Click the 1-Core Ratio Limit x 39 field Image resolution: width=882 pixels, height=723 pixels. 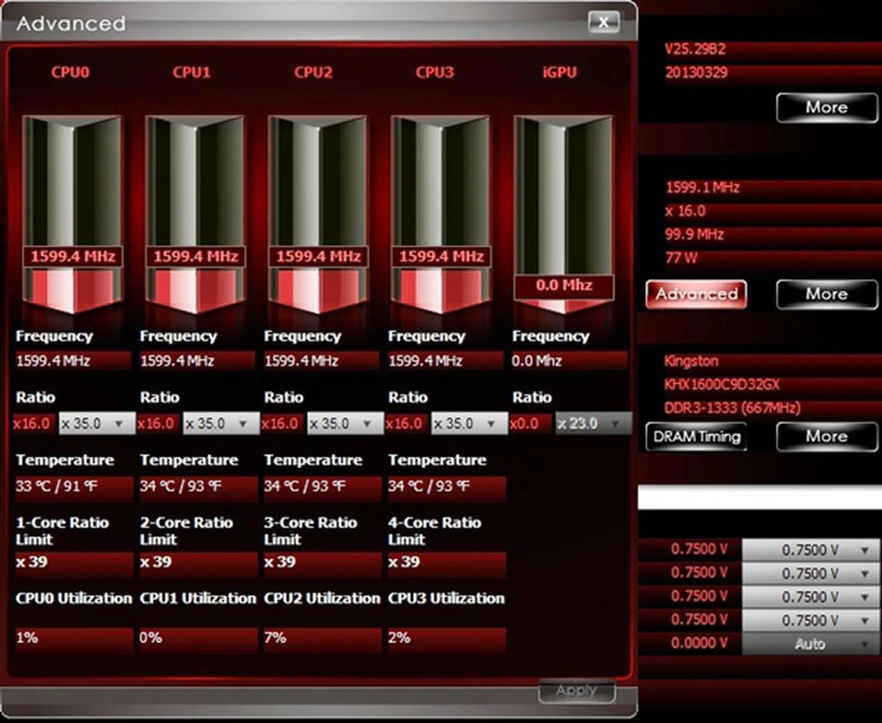pos(73,562)
